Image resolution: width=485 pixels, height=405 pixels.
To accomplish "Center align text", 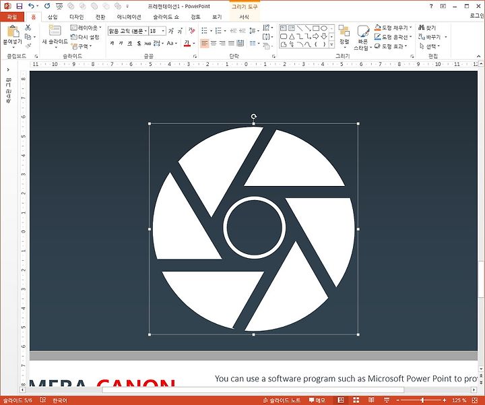I will click(x=214, y=43).
